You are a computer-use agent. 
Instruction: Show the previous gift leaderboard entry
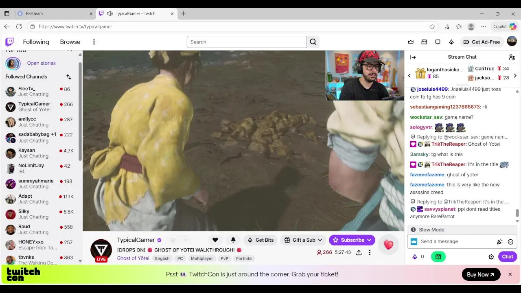pos(409,76)
